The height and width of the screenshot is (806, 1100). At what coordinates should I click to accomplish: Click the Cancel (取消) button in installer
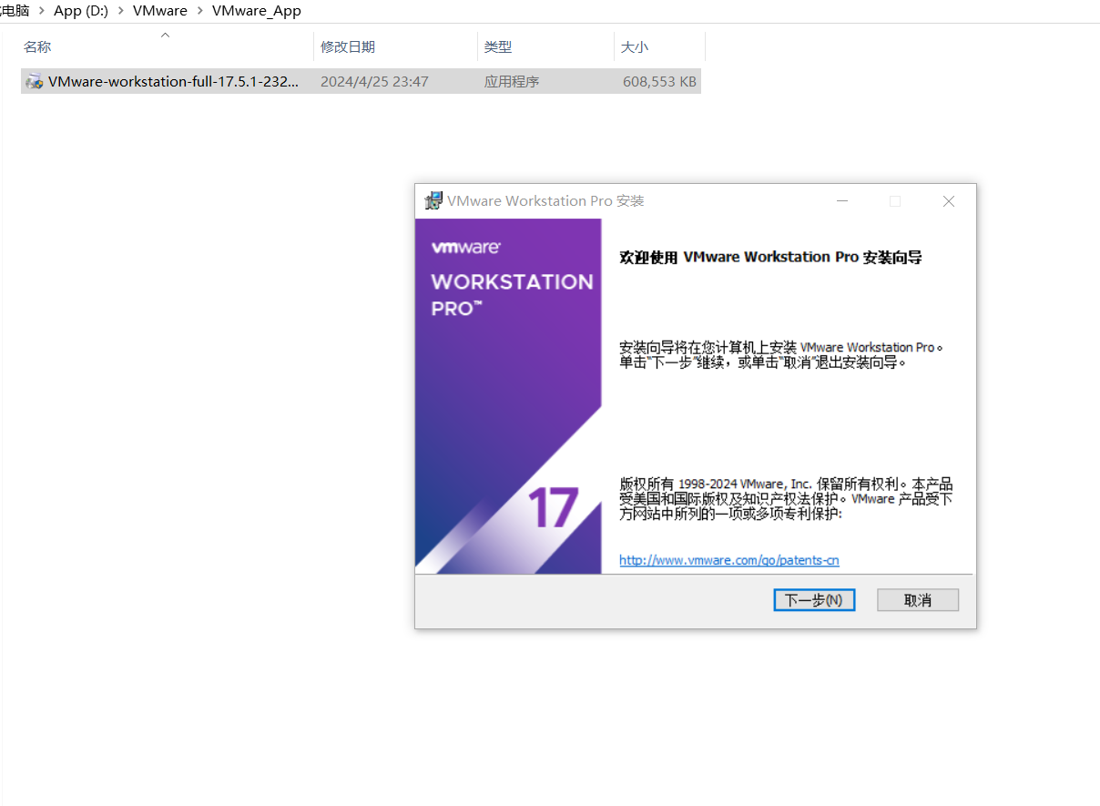click(918, 600)
